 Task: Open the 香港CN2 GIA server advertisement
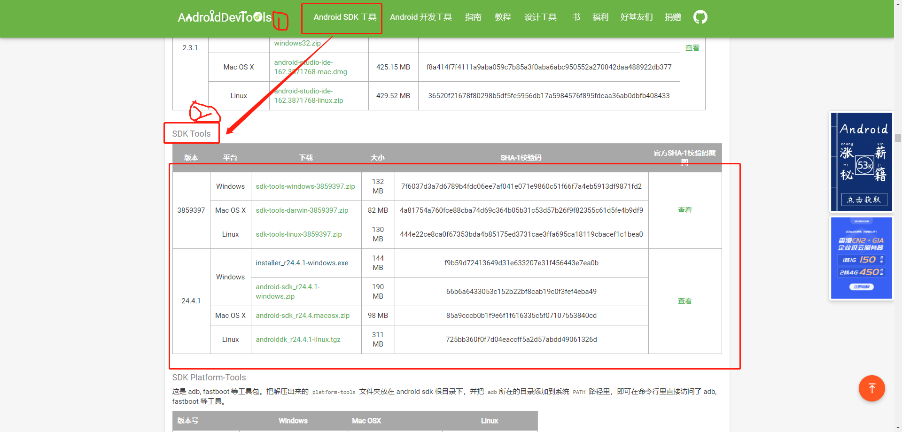tap(861, 258)
